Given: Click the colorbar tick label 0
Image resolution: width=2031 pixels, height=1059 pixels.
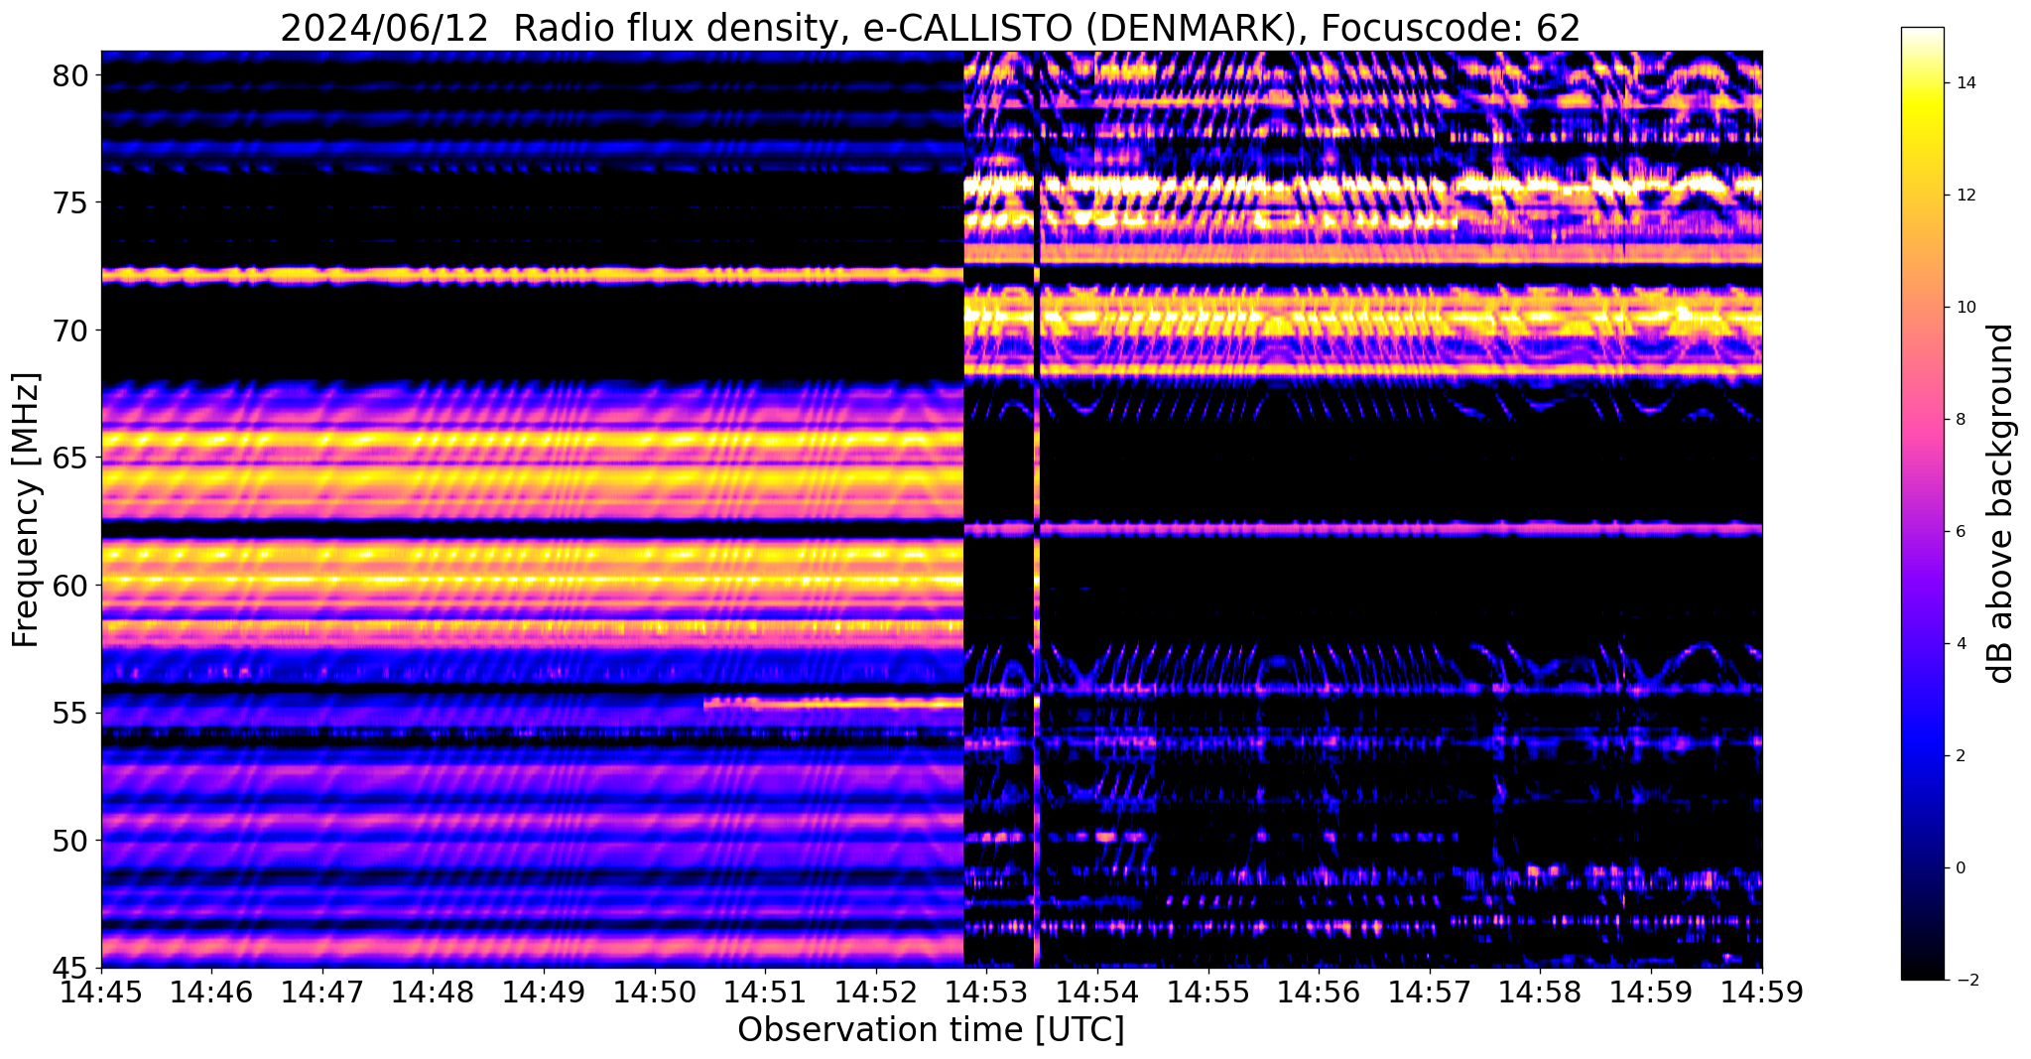Looking at the screenshot, I should [x=1959, y=868].
